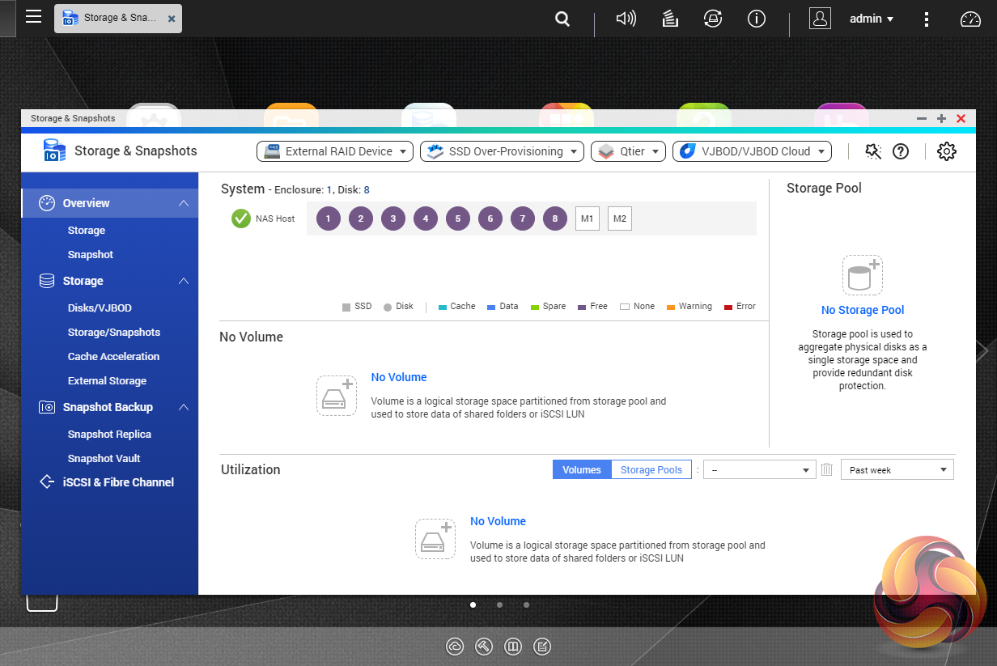Open the maintenance tools wrench icon

pos(872,151)
